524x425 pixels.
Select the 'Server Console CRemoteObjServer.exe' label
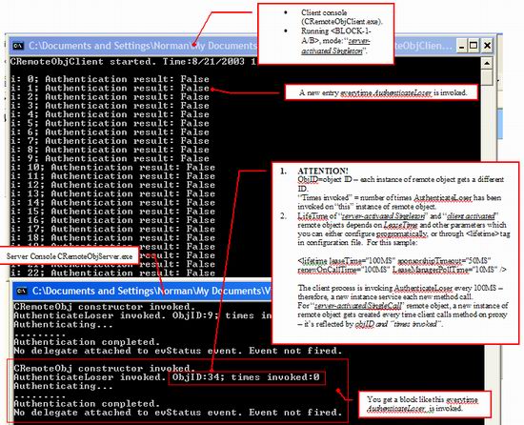[x=70, y=256]
